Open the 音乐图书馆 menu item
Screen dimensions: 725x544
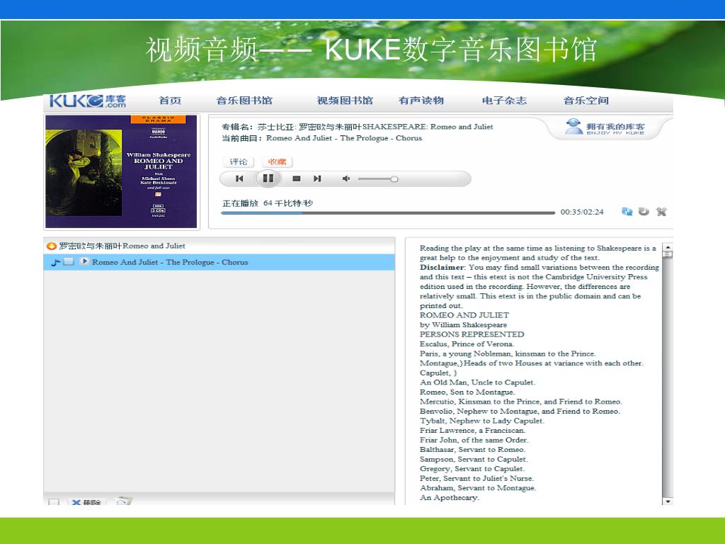[244, 101]
